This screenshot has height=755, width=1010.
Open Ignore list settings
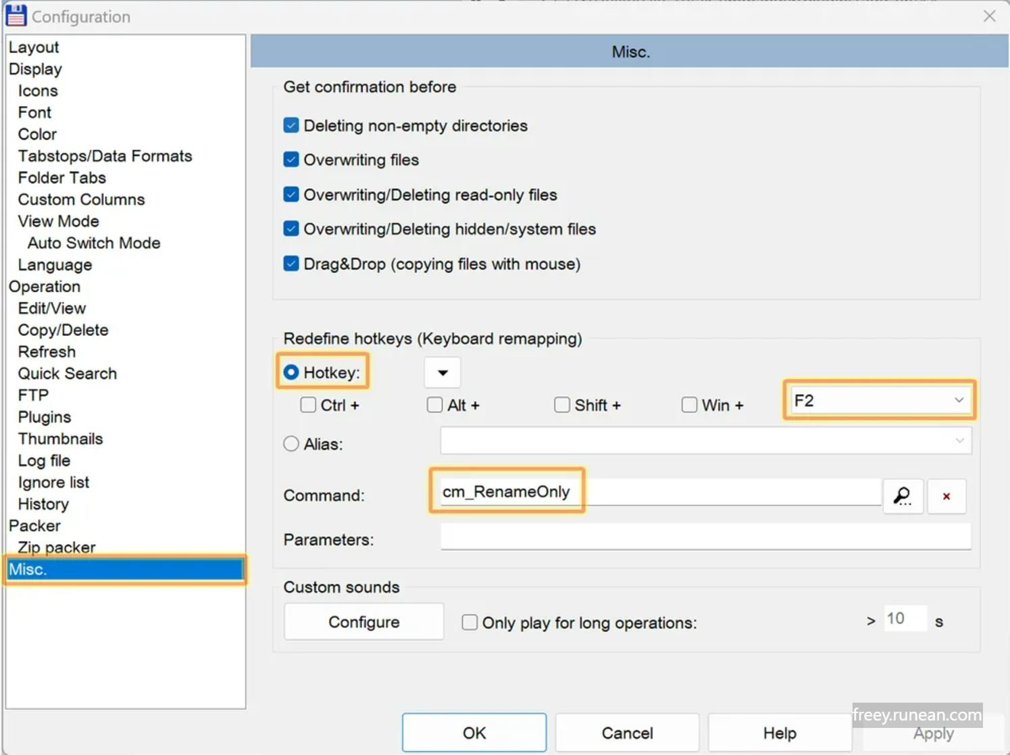pos(53,482)
